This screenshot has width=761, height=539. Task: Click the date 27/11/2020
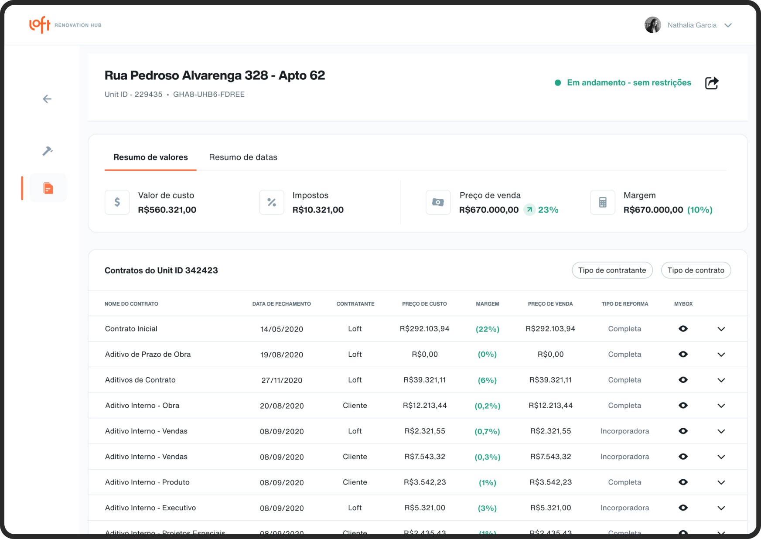tap(282, 380)
